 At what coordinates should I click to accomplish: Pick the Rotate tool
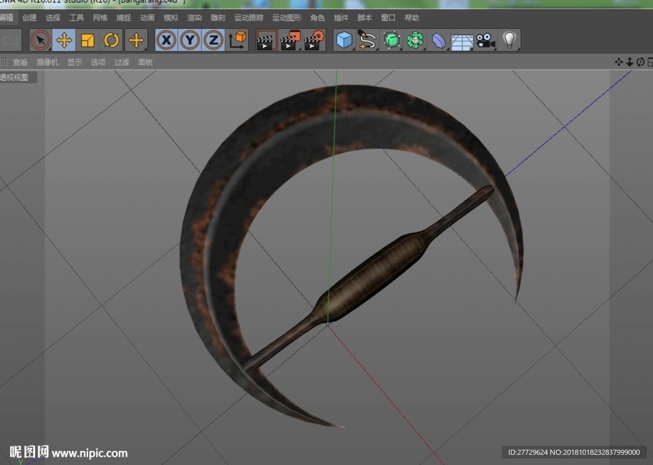pyautogui.click(x=111, y=40)
